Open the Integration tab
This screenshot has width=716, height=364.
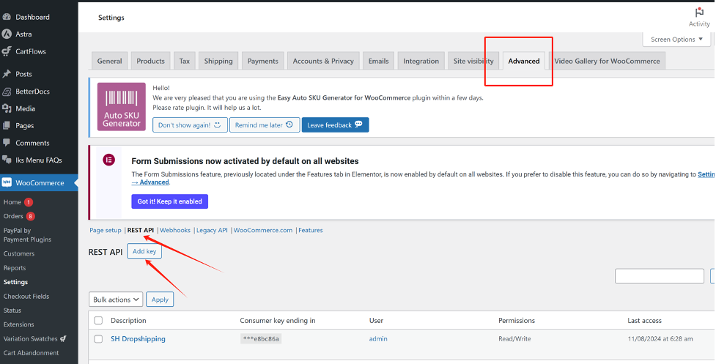[421, 61]
